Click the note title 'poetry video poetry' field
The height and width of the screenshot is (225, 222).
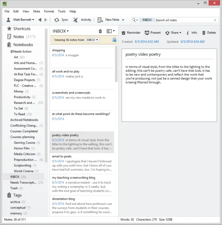(169, 54)
